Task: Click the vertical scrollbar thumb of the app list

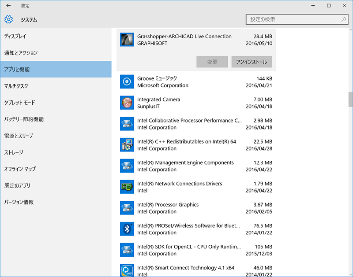Action: (350, 99)
